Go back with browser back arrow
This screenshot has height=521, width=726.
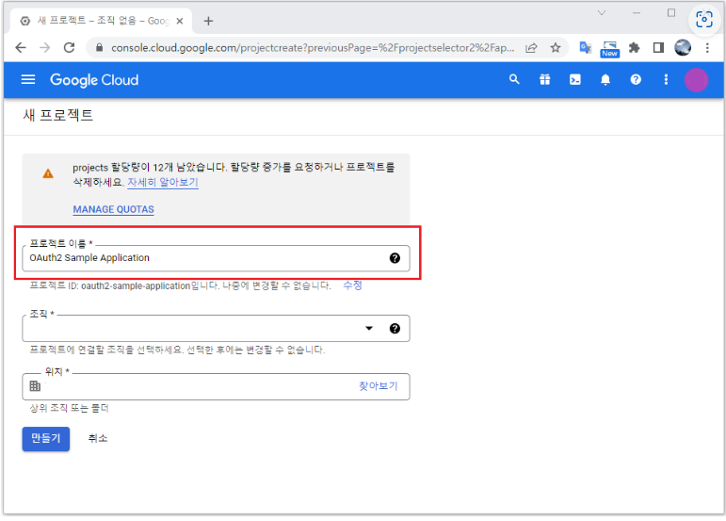21,47
